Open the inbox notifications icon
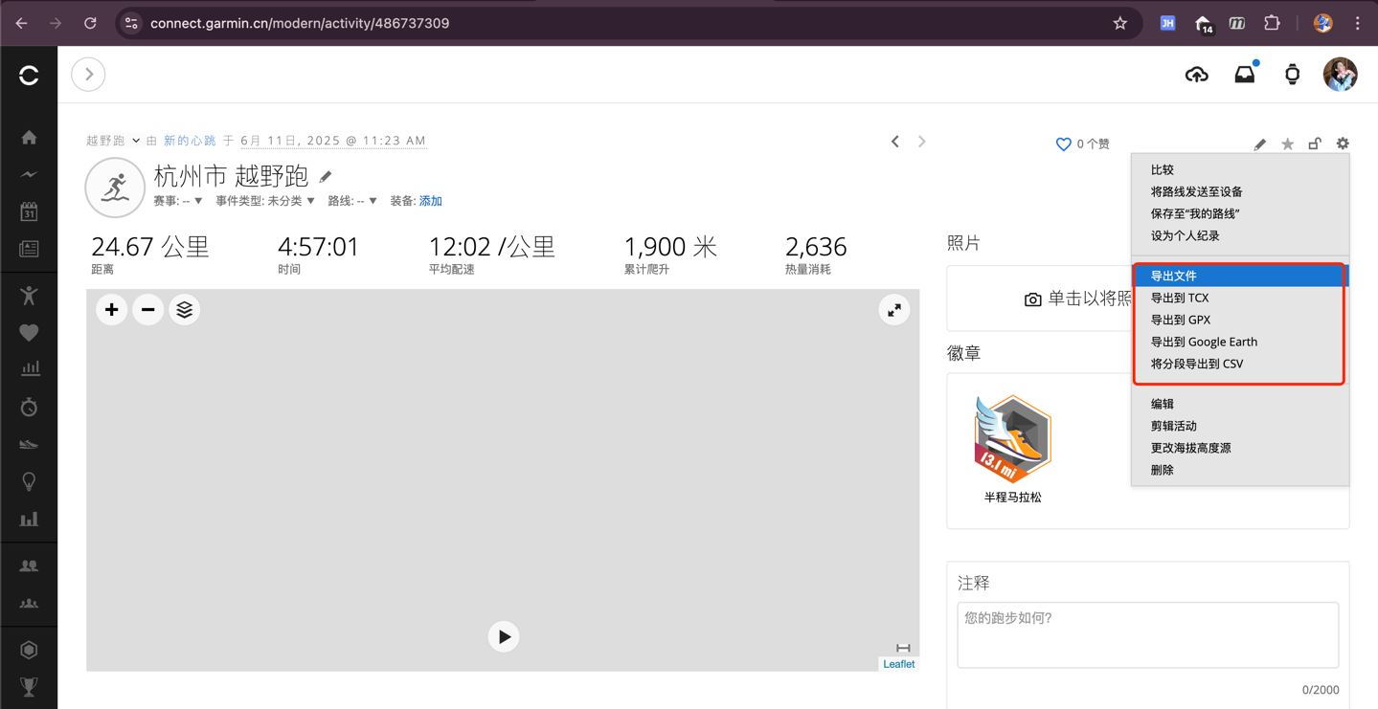The height and width of the screenshot is (709, 1378). click(1244, 75)
